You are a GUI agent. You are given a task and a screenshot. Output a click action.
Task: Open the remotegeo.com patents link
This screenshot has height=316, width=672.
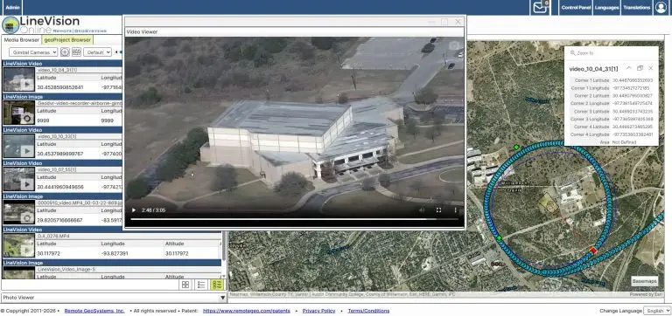[247, 311]
